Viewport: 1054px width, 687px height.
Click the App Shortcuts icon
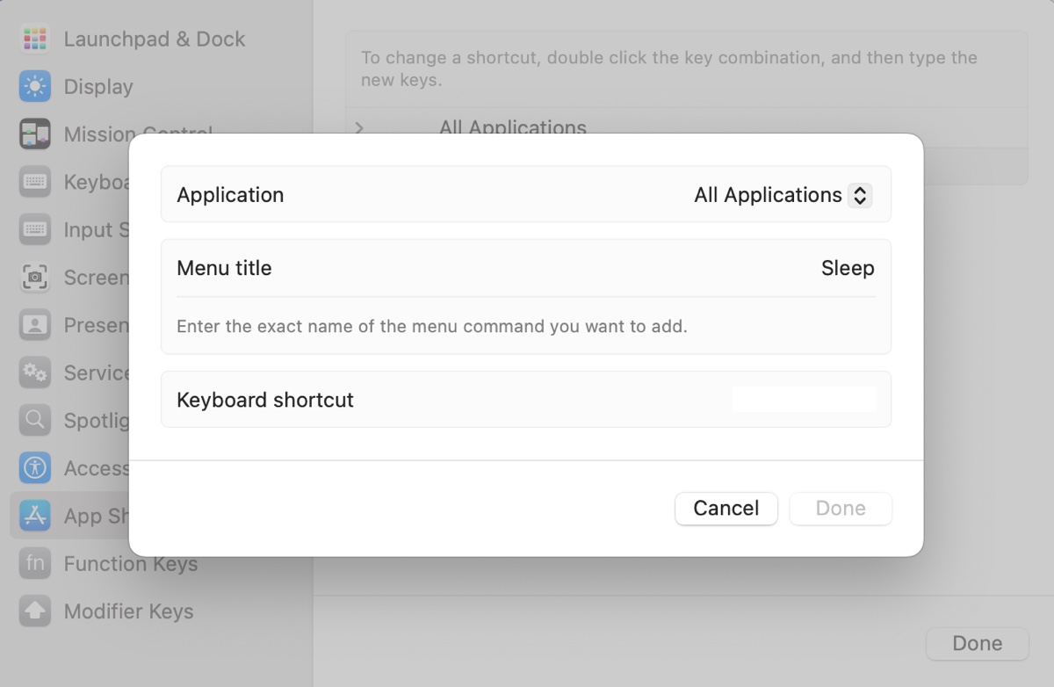[35, 516]
